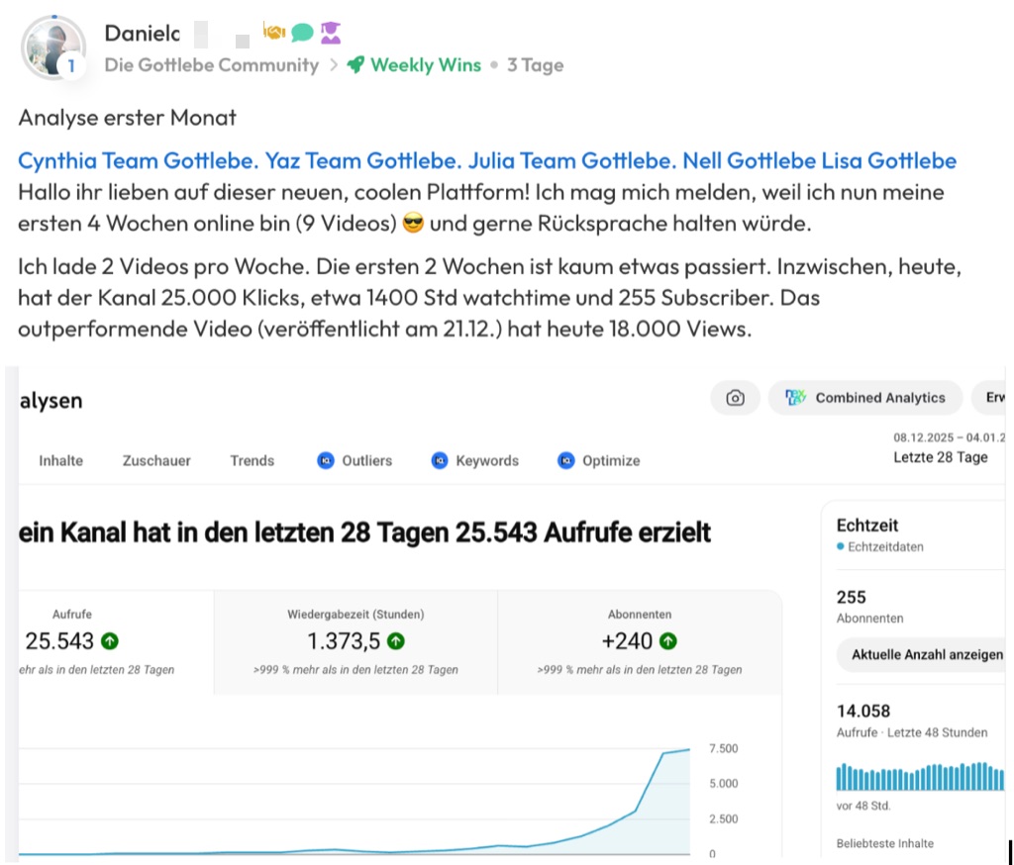The height and width of the screenshot is (865, 1014).
Task: Click the post title Analyse erster Monat
Action: 128,118
